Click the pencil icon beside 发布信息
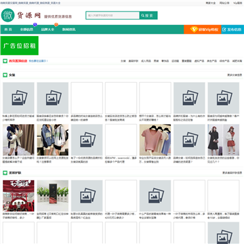The width and height of the screenshot is (244, 244). (x=224, y=30)
